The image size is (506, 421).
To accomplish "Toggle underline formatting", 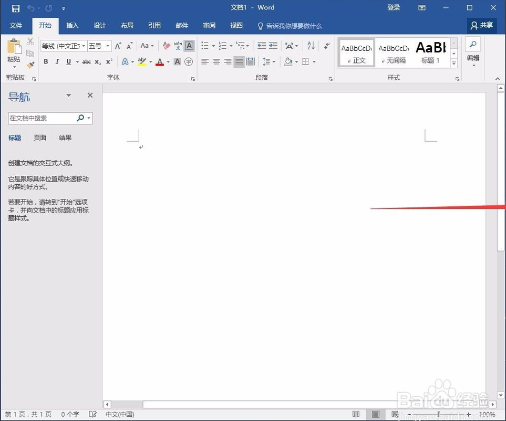I will point(68,61).
